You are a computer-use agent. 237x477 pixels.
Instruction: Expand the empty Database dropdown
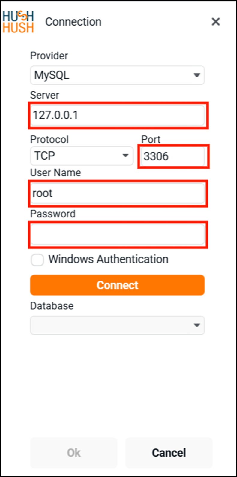(x=117, y=325)
